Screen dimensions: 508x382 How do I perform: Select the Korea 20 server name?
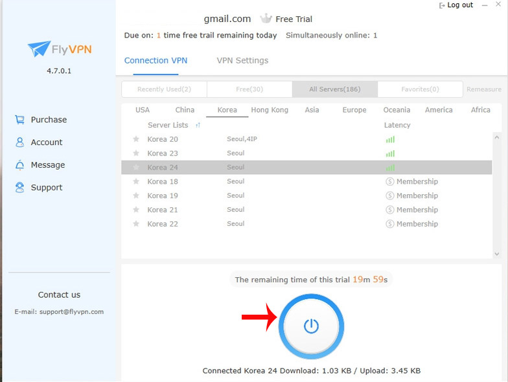163,139
